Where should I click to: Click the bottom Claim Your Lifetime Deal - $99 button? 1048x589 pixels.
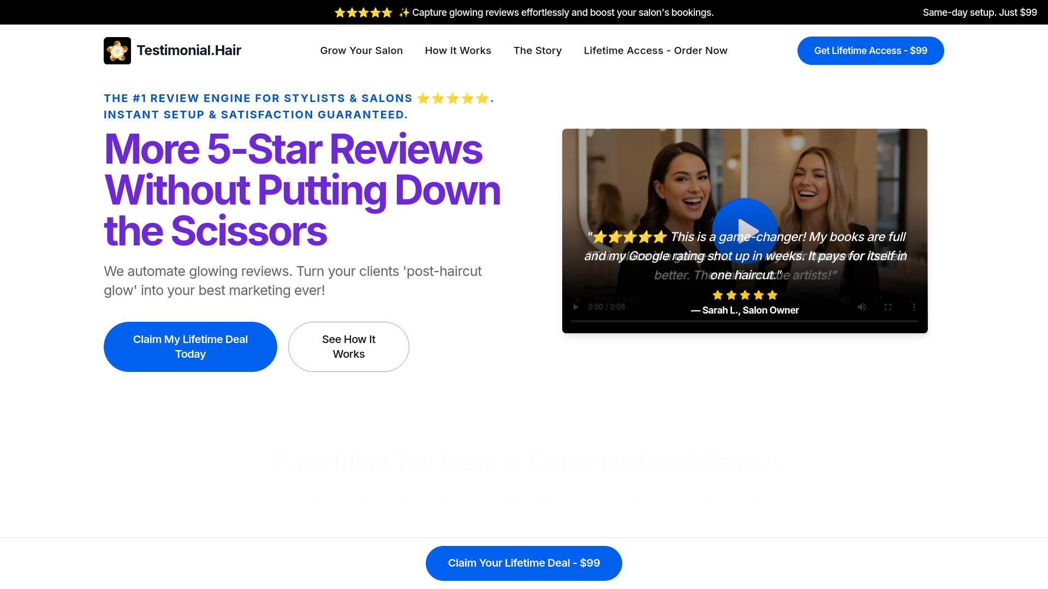coord(523,563)
